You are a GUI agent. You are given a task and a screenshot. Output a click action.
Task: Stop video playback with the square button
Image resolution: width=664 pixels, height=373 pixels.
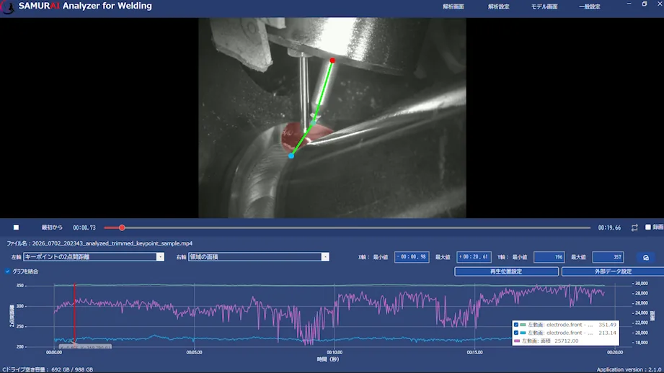(16, 227)
